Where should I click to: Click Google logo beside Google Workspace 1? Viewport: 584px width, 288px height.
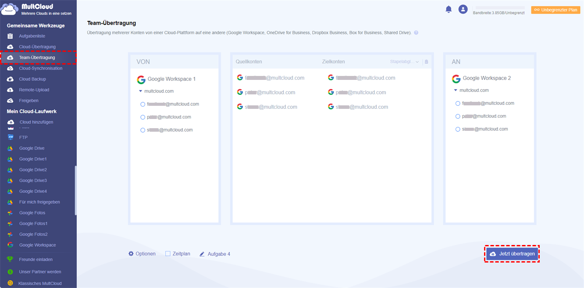pyautogui.click(x=141, y=79)
